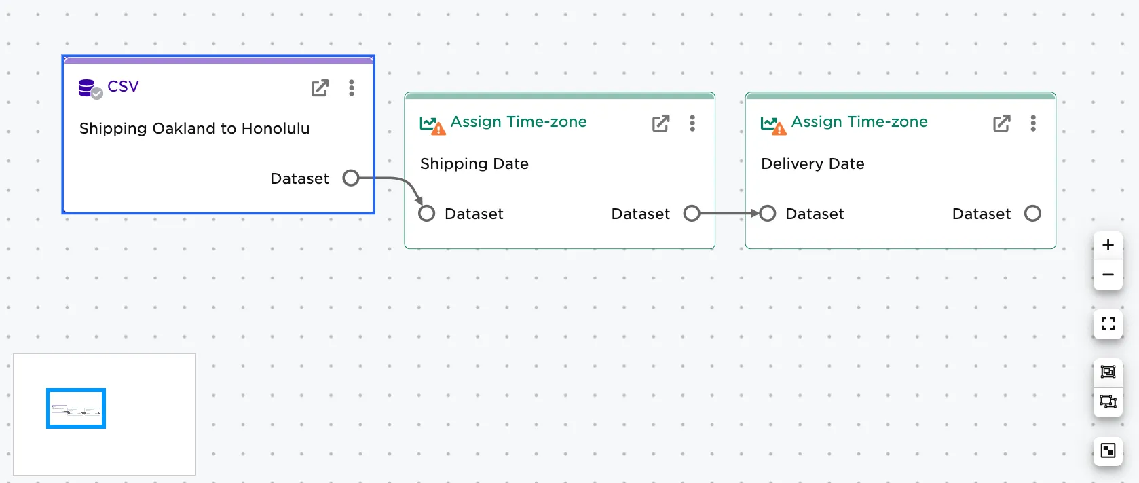1139x483 pixels.
Task: Click the CSV node's Dataset output port
Action: tap(351, 178)
